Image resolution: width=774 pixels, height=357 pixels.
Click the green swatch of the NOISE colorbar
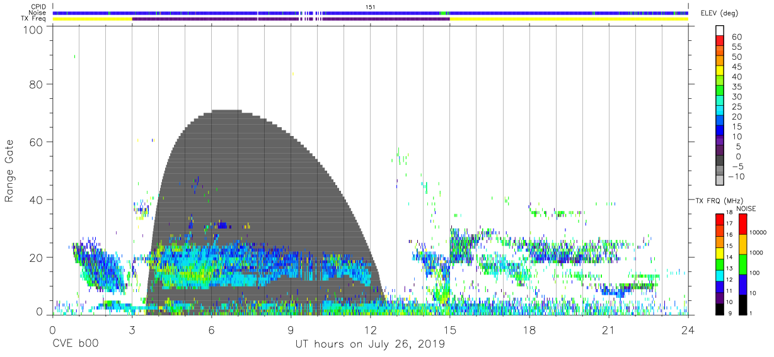tap(742, 263)
